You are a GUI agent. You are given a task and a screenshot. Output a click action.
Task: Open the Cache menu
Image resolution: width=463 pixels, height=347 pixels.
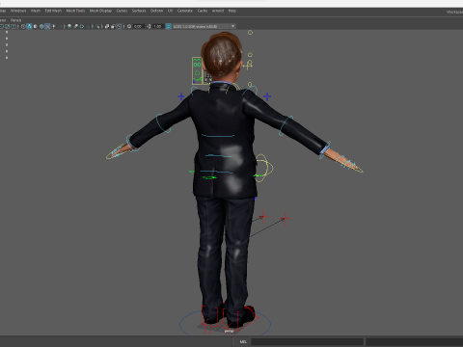tap(203, 11)
